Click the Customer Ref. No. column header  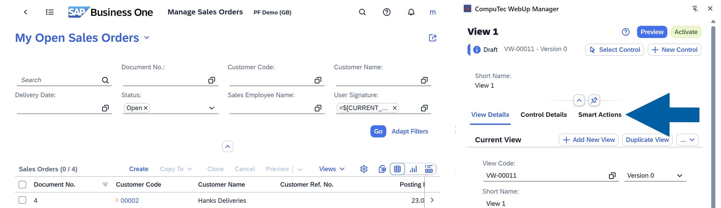(306, 184)
